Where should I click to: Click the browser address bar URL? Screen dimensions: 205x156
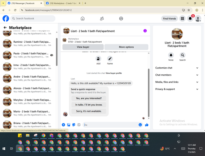[x=48, y=10]
